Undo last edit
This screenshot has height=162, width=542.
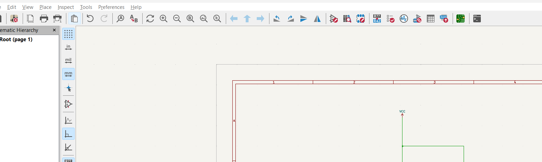pos(90,19)
